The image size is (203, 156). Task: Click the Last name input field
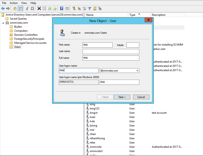(111, 52)
